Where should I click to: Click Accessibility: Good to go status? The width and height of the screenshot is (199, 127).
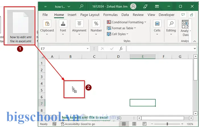point(78,124)
